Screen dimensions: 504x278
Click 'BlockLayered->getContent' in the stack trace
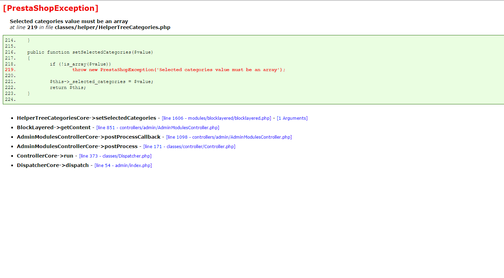(54, 127)
